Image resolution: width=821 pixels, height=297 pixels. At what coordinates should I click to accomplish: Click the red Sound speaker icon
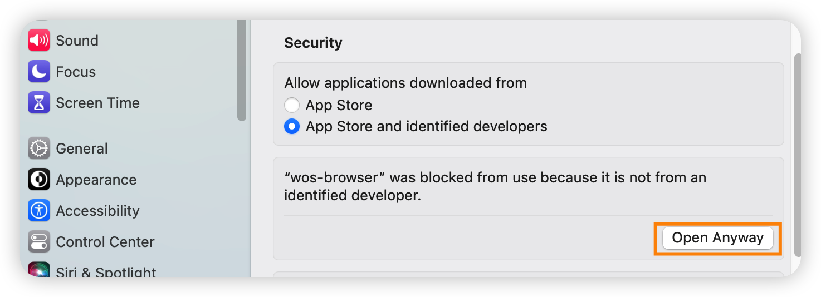point(39,41)
